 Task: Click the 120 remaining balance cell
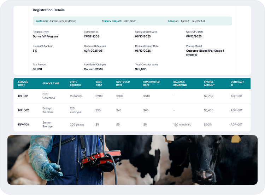[x=182, y=125]
